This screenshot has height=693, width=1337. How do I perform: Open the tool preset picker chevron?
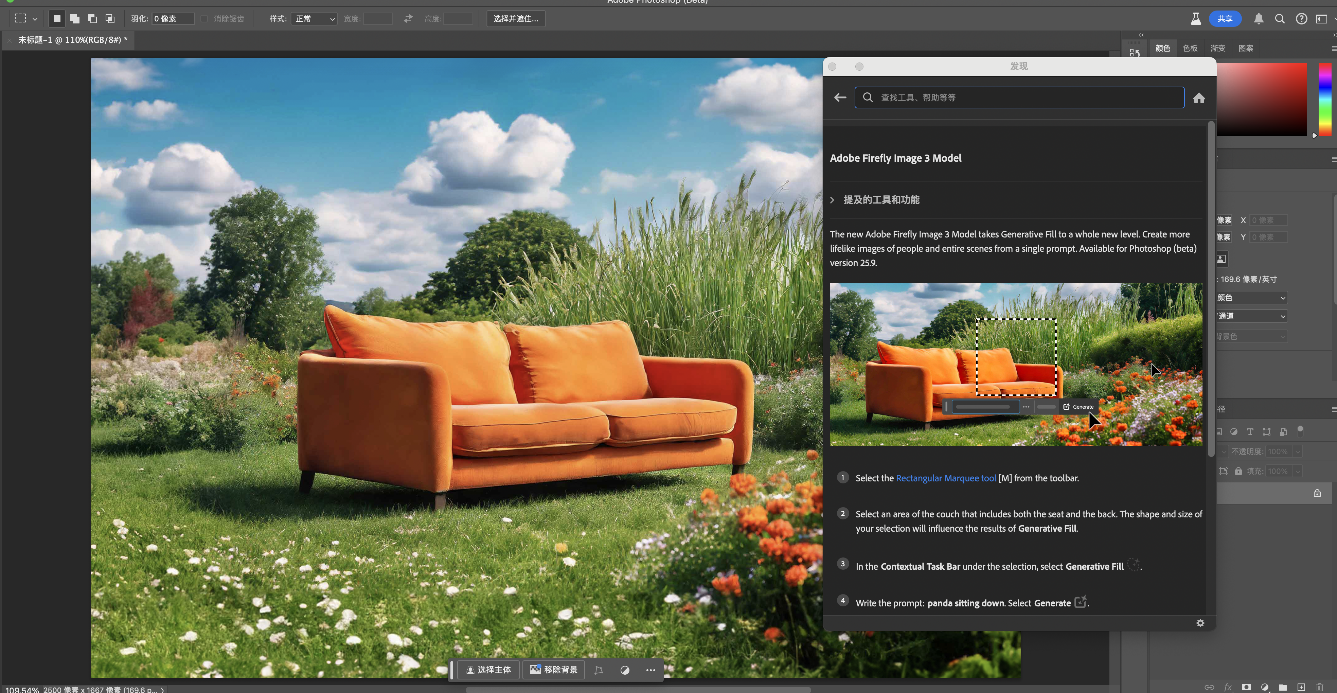[x=35, y=19]
